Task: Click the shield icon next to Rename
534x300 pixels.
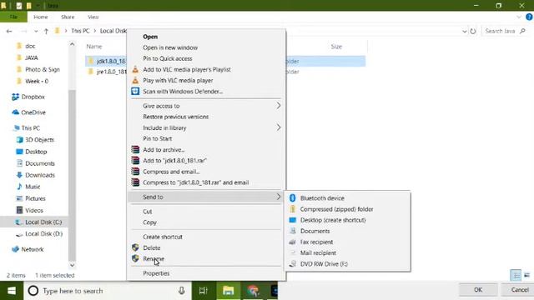Action: pyautogui.click(x=135, y=258)
